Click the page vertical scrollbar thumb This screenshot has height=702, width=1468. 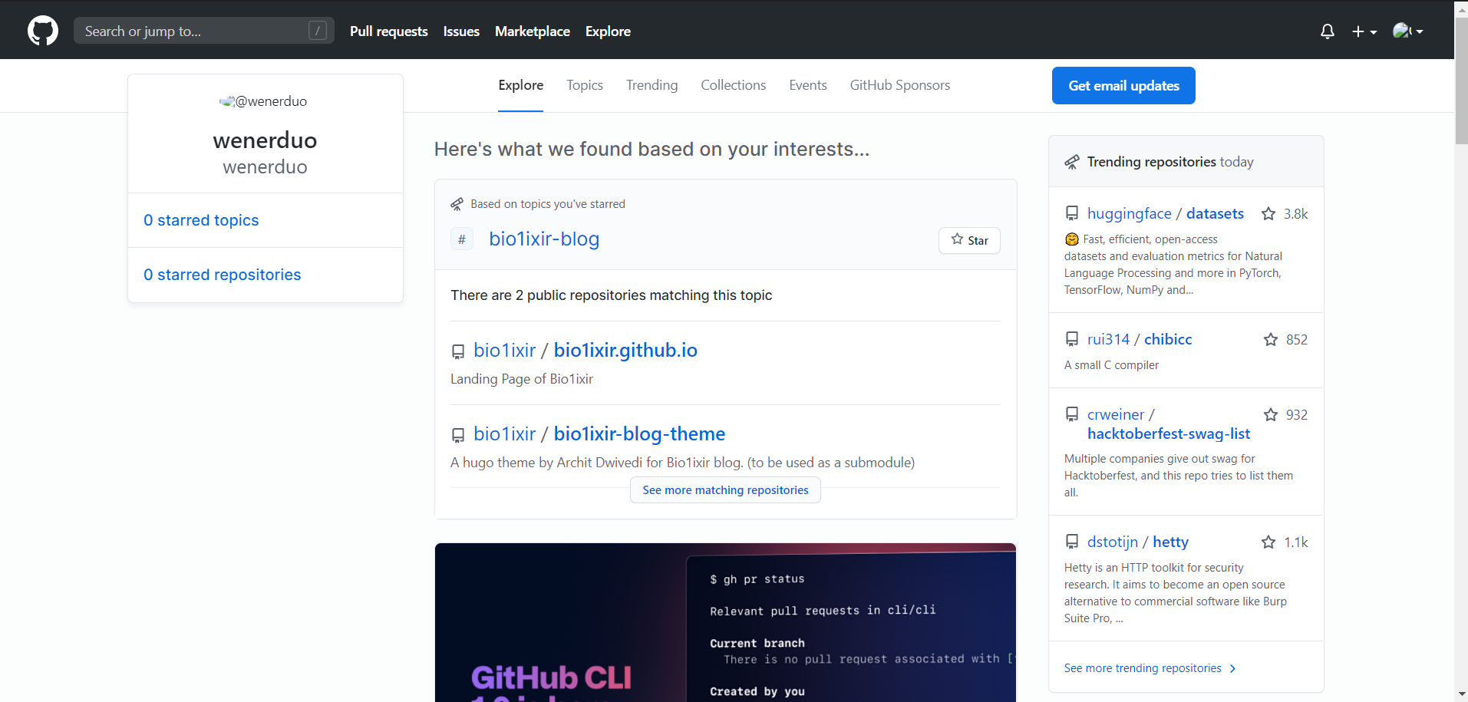pyautogui.click(x=1461, y=81)
